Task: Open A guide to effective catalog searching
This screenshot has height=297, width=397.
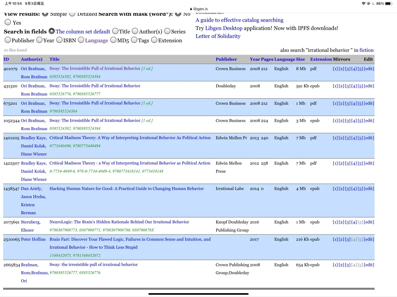Action: (x=239, y=20)
